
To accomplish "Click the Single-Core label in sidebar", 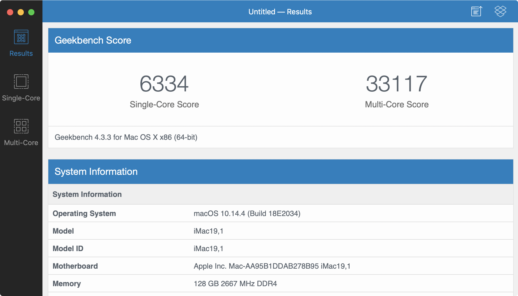I will click(21, 98).
